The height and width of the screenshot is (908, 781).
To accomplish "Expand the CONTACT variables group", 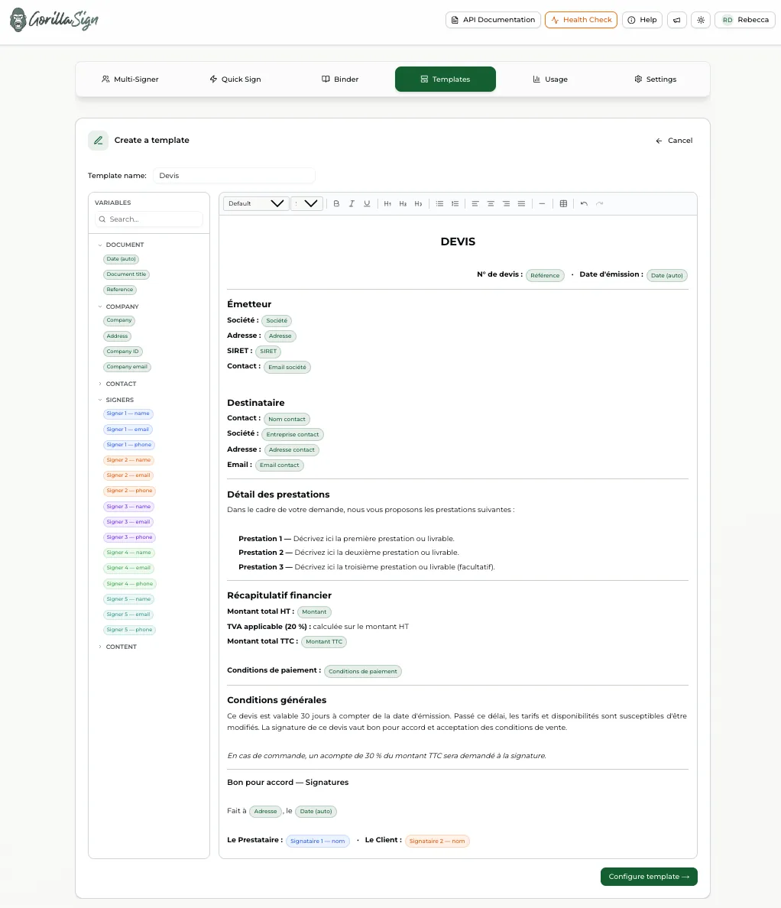I will (x=120, y=384).
